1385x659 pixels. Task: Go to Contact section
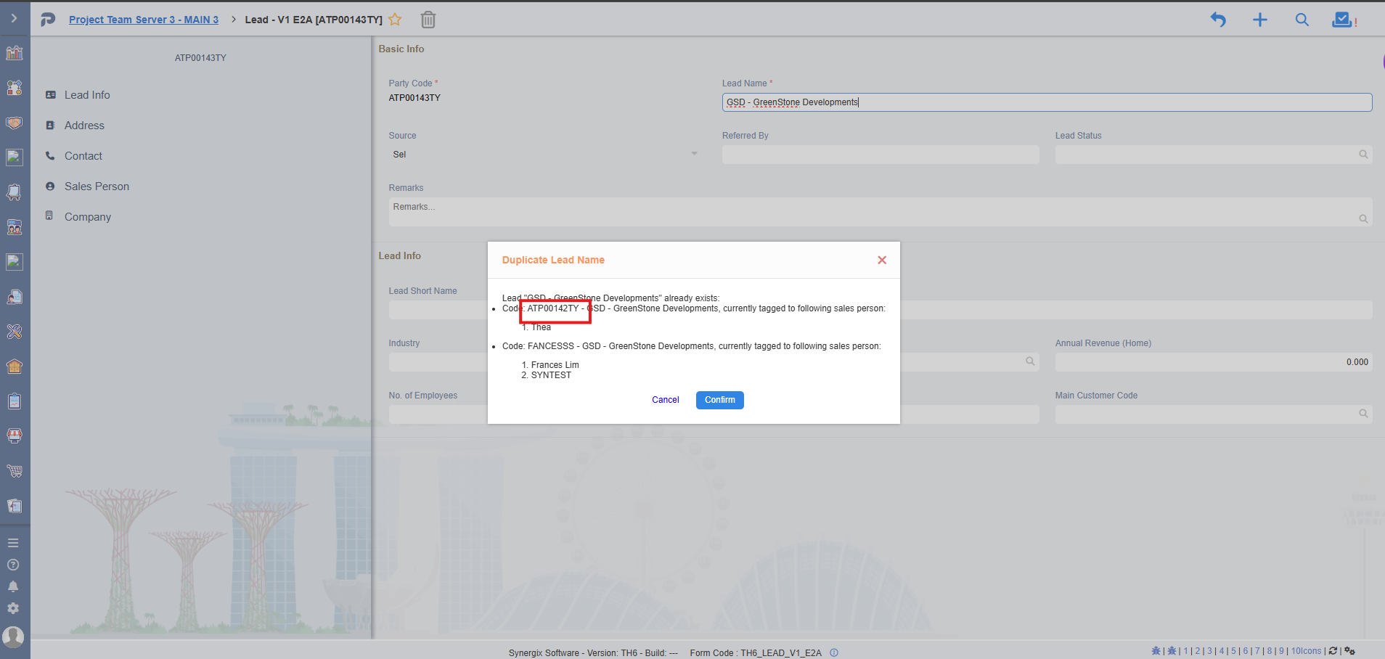tap(83, 156)
